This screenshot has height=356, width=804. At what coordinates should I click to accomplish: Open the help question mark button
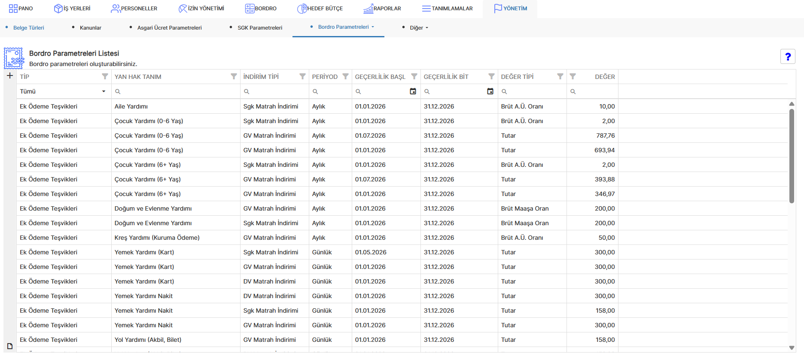[788, 57]
